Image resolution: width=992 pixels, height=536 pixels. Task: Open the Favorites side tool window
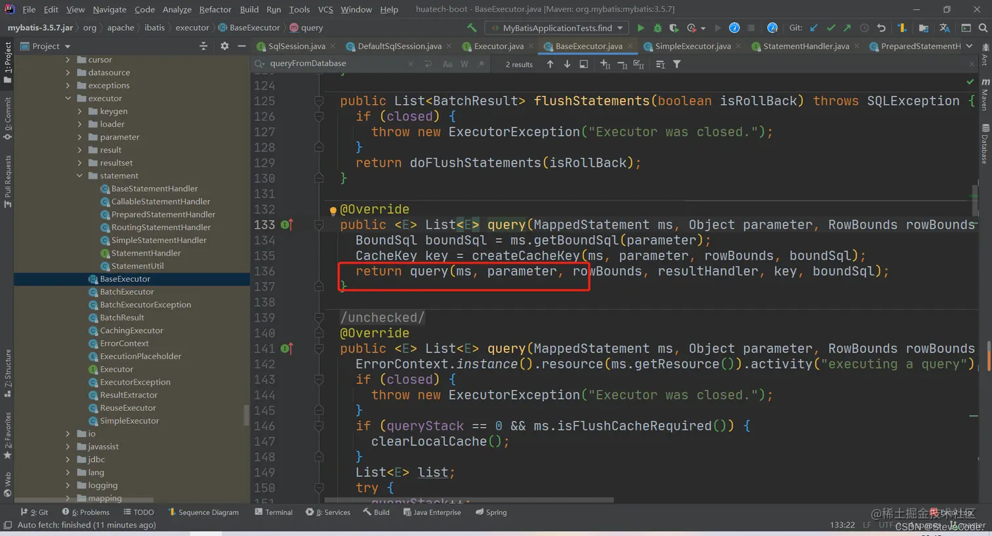pyautogui.click(x=7, y=434)
